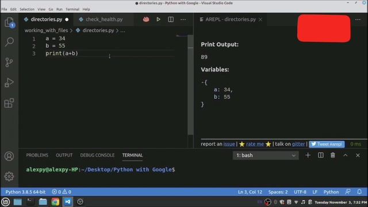Close the AREPL - directories.py tab
The height and width of the screenshot is (207, 368).
click(260, 20)
